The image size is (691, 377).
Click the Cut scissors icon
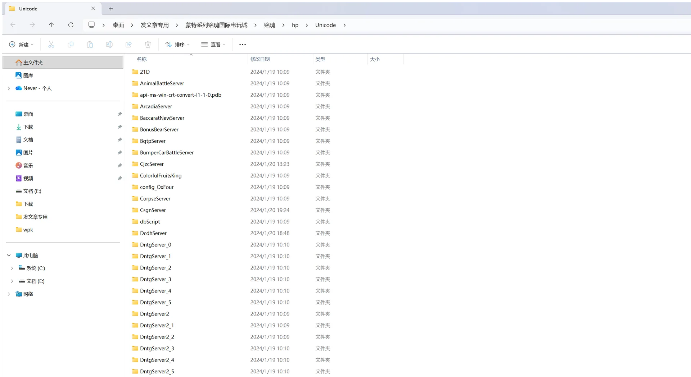pyautogui.click(x=51, y=45)
